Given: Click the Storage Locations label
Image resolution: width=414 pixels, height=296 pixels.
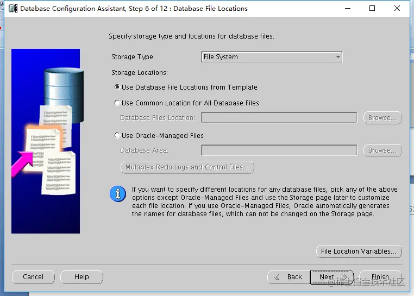Looking at the screenshot, I should 140,73.
